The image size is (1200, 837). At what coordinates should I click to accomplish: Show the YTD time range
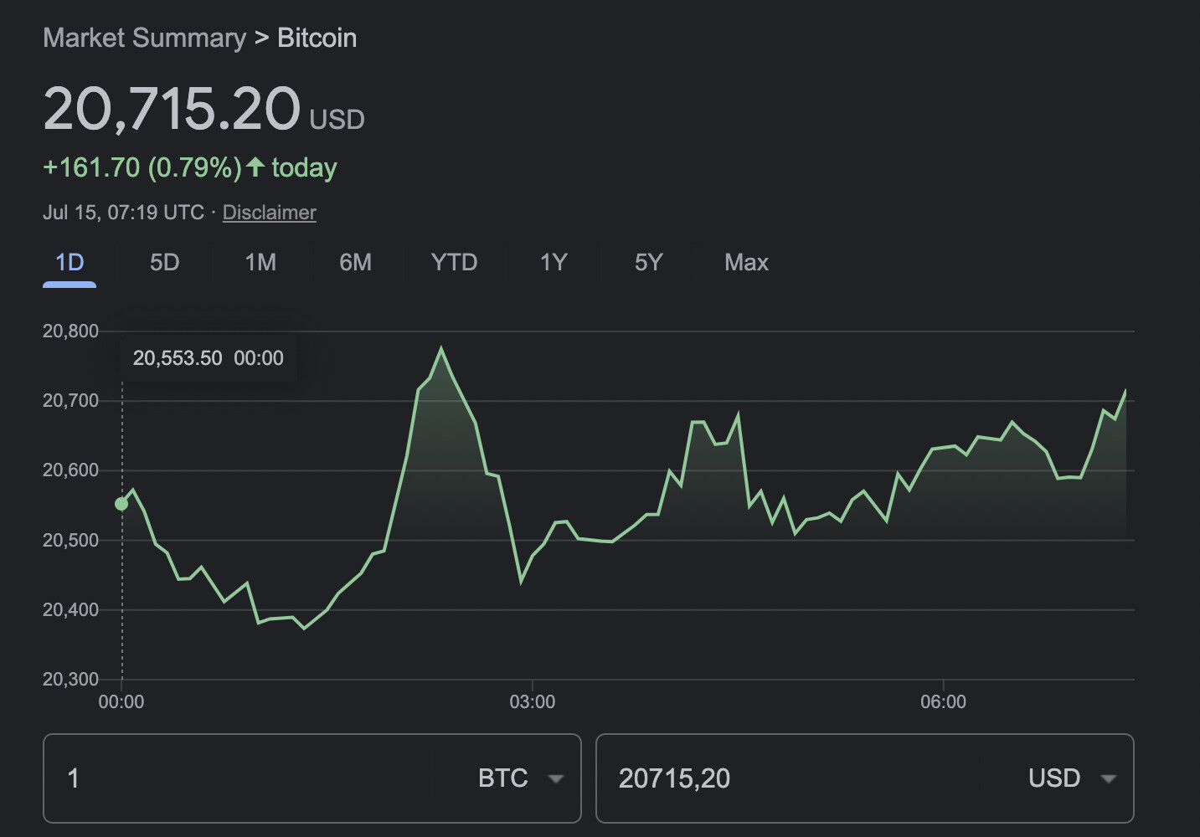(x=454, y=263)
